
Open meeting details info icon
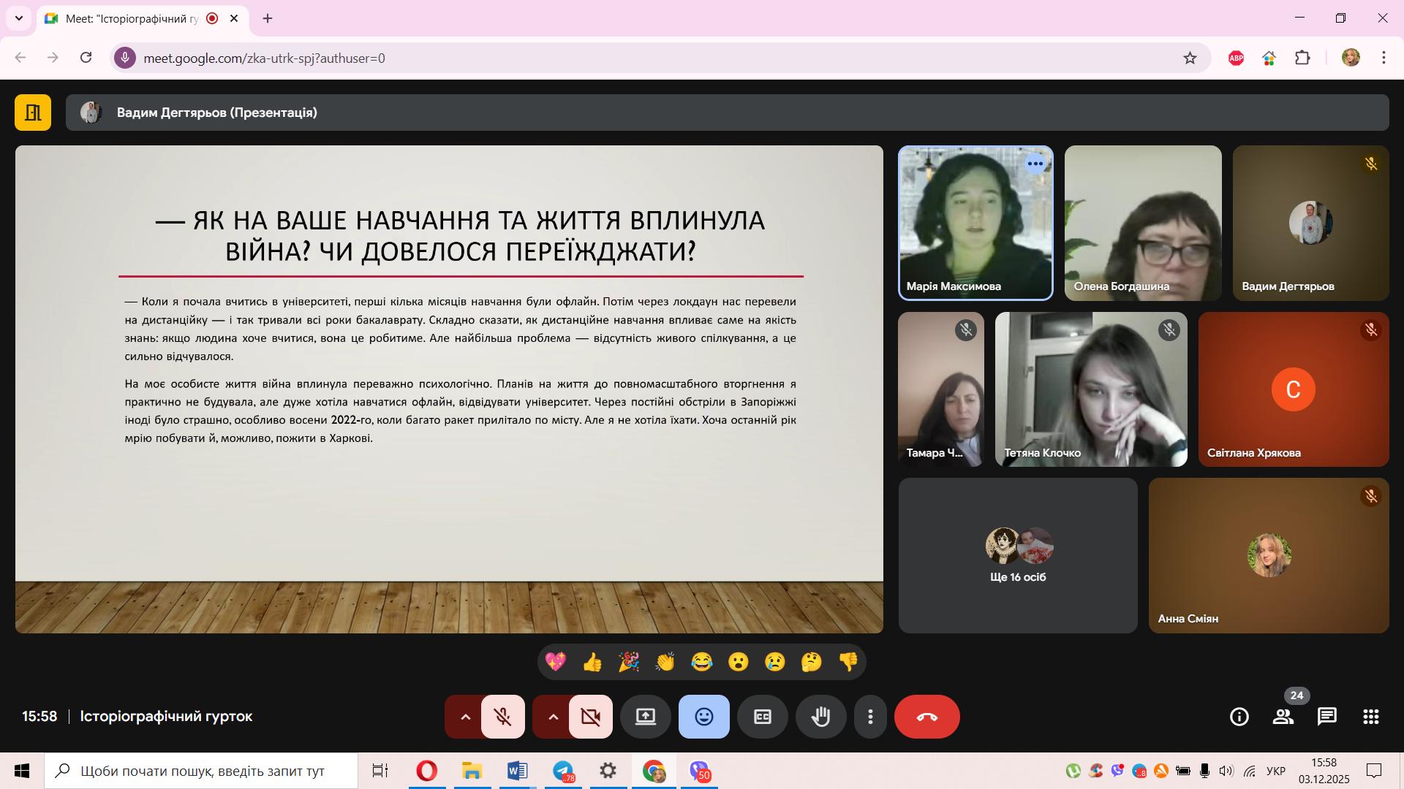tap(1239, 717)
